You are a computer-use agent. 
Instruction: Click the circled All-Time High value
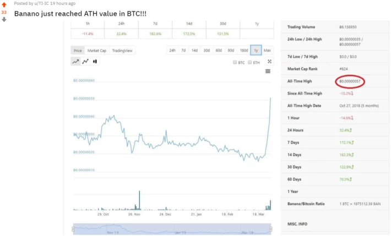[x=350, y=81]
